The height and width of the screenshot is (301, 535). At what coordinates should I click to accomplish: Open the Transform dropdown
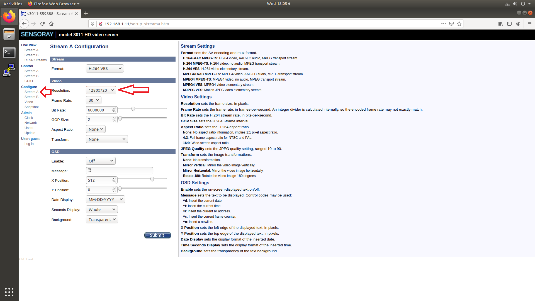(x=107, y=139)
